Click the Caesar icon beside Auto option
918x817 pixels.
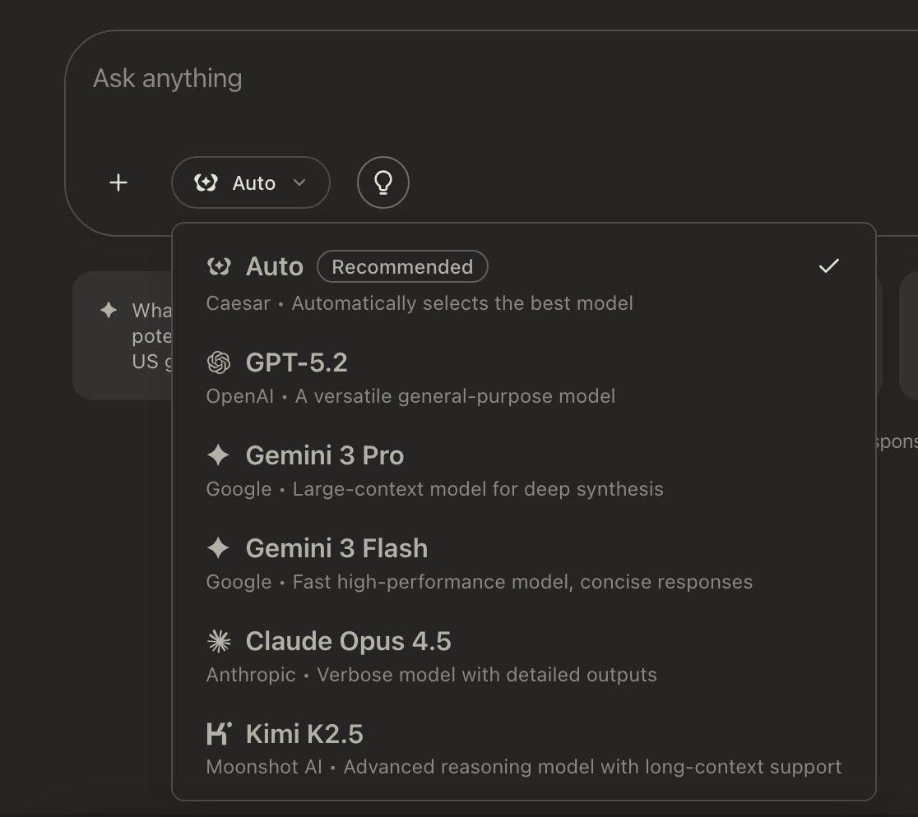pyautogui.click(x=219, y=266)
